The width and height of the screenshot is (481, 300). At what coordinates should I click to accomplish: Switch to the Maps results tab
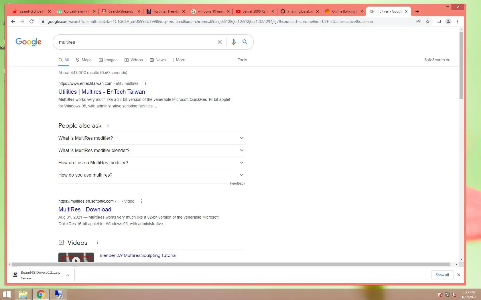(84, 60)
